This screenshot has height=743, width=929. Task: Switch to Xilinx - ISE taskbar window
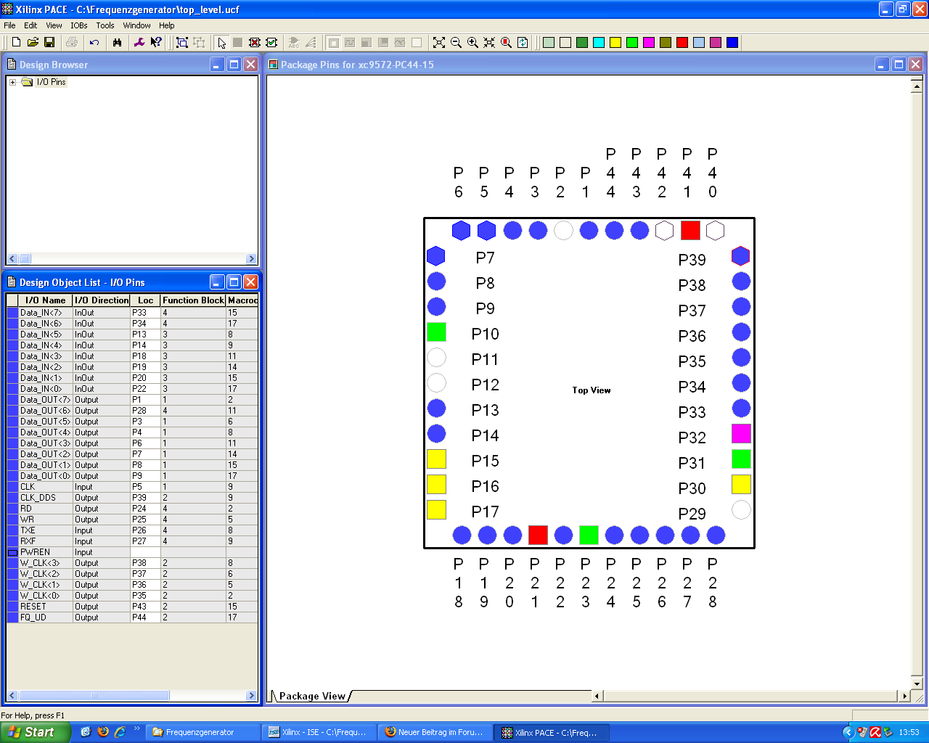point(319,732)
